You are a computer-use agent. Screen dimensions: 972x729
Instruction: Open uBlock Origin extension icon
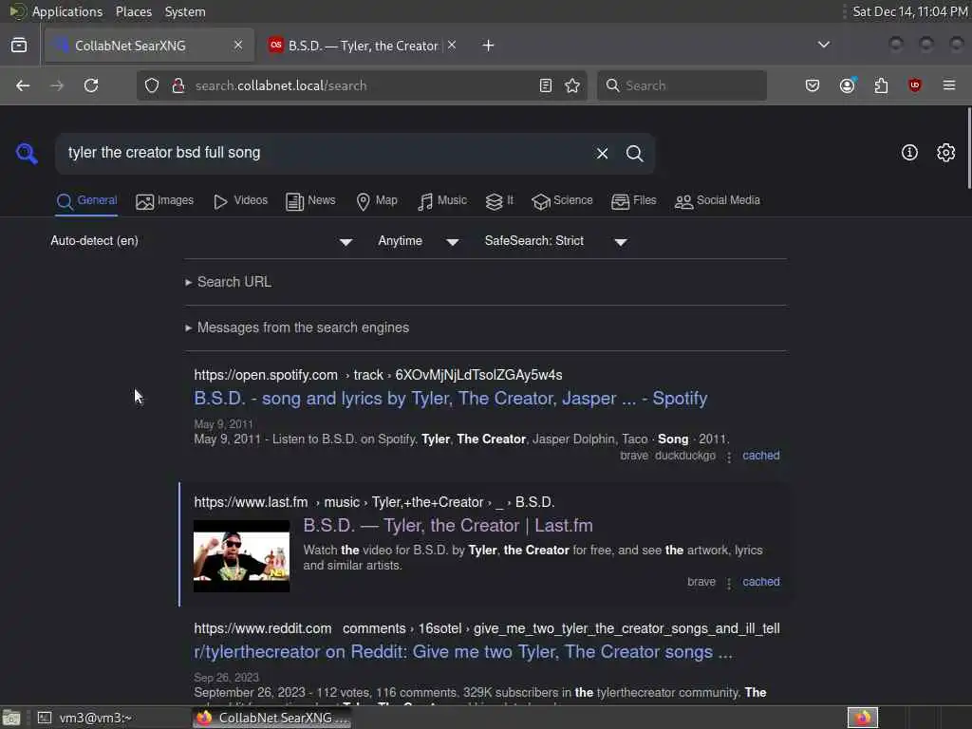914,85
